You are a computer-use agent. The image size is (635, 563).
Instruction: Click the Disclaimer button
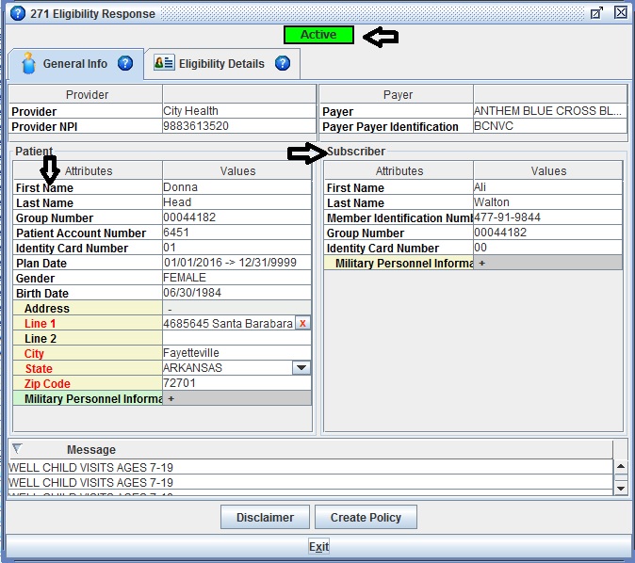coord(265,517)
